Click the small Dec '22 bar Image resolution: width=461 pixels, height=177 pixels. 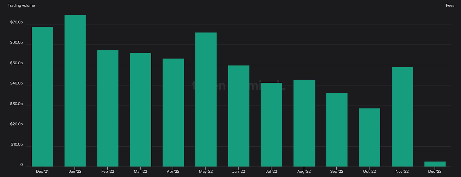tap(435, 164)
